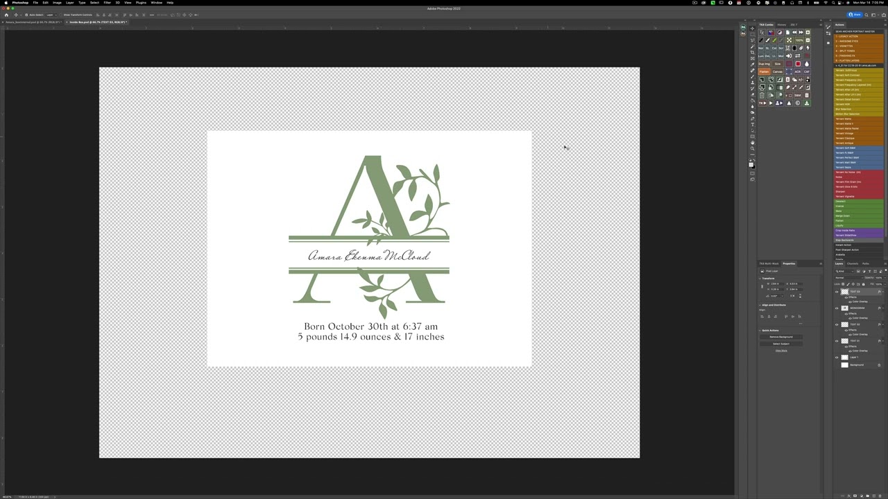
Task: Switch to the Channels tab
Action: tap(853, 263)
